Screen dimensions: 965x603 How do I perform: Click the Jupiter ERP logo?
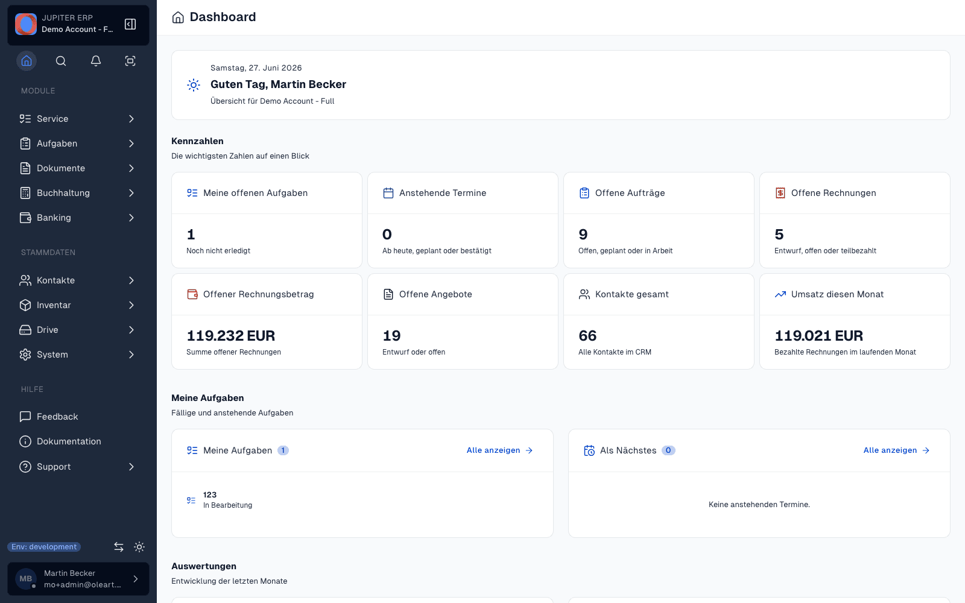pos(26,24)
